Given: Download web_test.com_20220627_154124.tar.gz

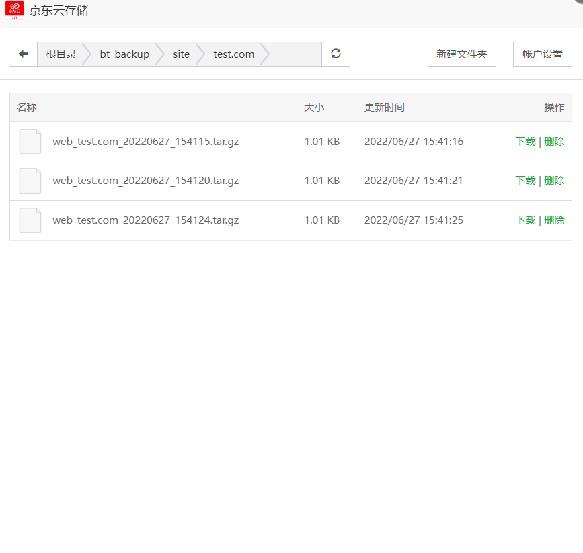Looking at the screenshot, I should (x=525, y=220).
